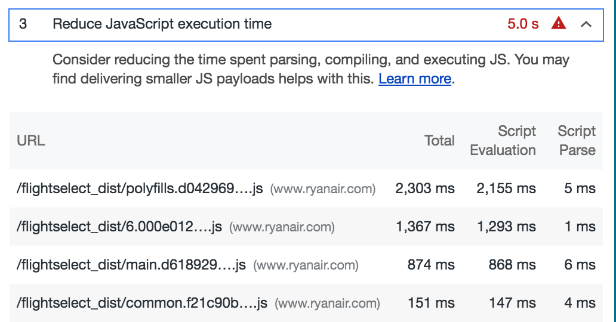This screenshot has width=616, height=322.
Task: Click the 2,303 ms total for polyfills
Action: [x=425, y=189]
